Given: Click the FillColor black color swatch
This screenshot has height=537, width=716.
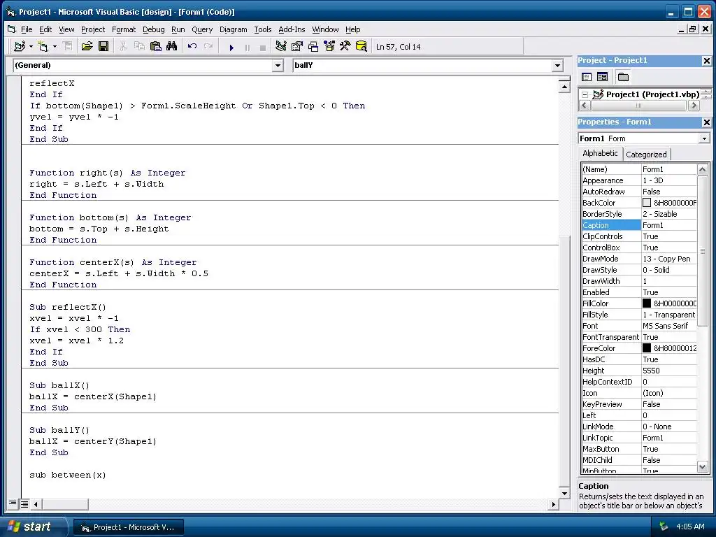Looking at the screenshot, I should (x=647, y=303).
